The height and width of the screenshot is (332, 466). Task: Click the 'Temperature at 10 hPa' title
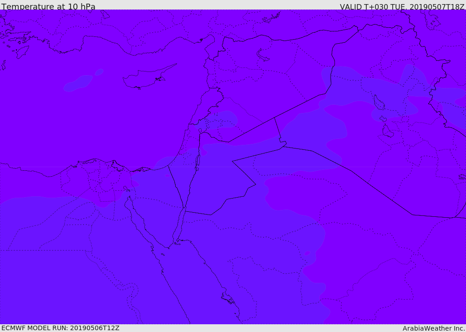click(x=48, y=6)
